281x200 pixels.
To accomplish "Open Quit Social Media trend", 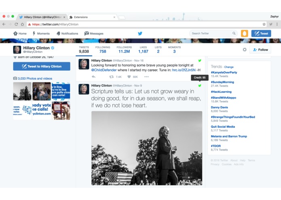I will click(x=223, y=127).
